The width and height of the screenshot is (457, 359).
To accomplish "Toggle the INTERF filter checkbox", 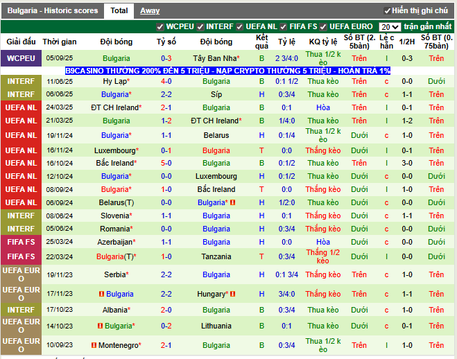I will (200, 27).
